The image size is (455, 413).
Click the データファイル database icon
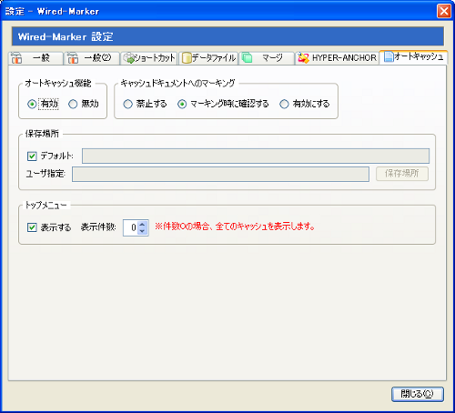(x=187, y=58)
